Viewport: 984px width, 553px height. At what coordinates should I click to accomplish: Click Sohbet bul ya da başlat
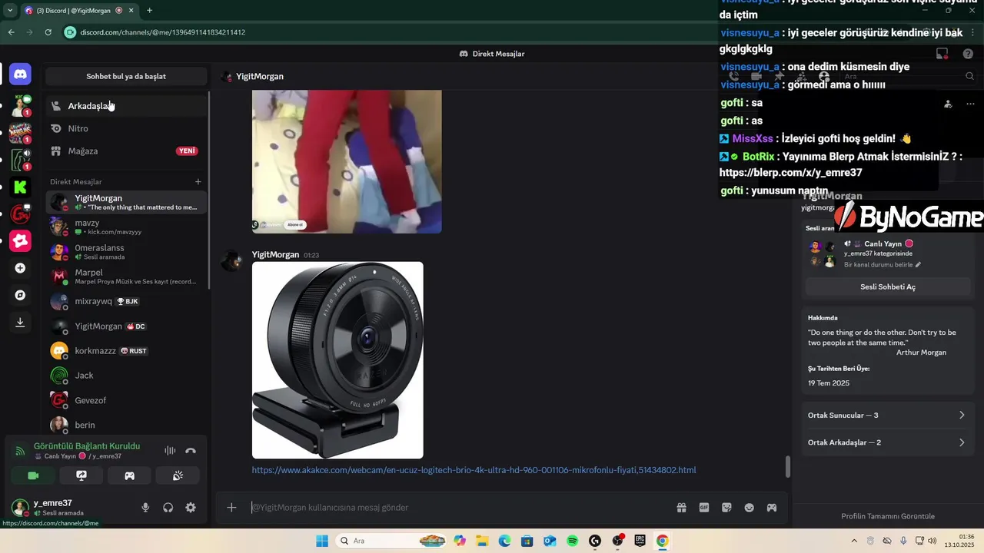tap(126, 76)
